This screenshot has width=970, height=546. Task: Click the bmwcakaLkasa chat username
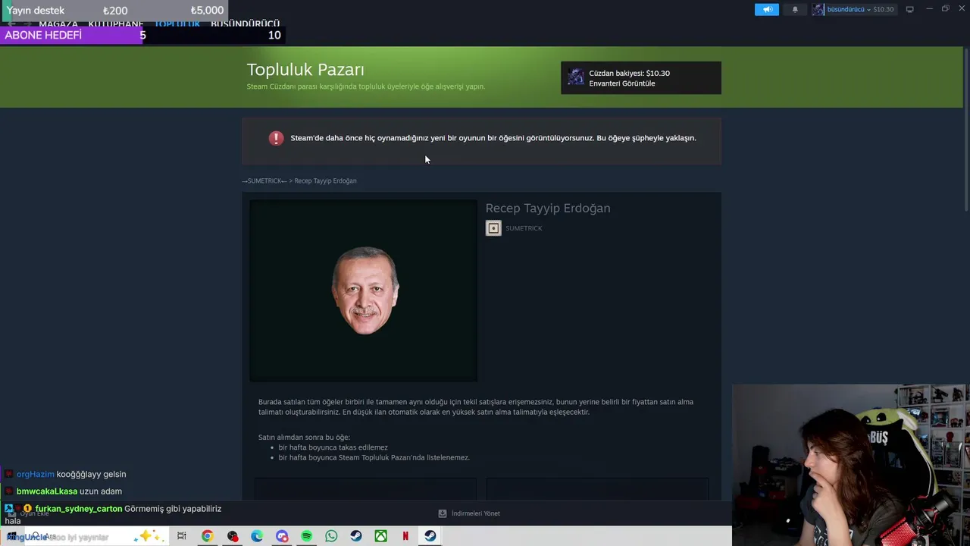47,491
